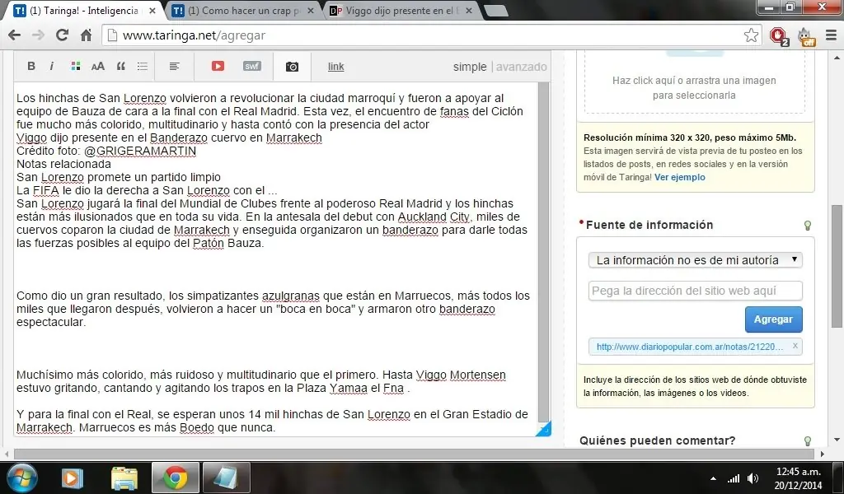Show hint bulb for Quiénes pueden comentar
This screenshot has height=494, width=844.
pos(807,441)
